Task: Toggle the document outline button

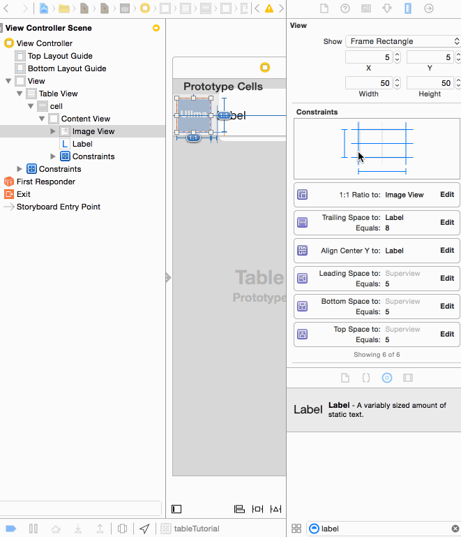Action: tap(176, 509)
